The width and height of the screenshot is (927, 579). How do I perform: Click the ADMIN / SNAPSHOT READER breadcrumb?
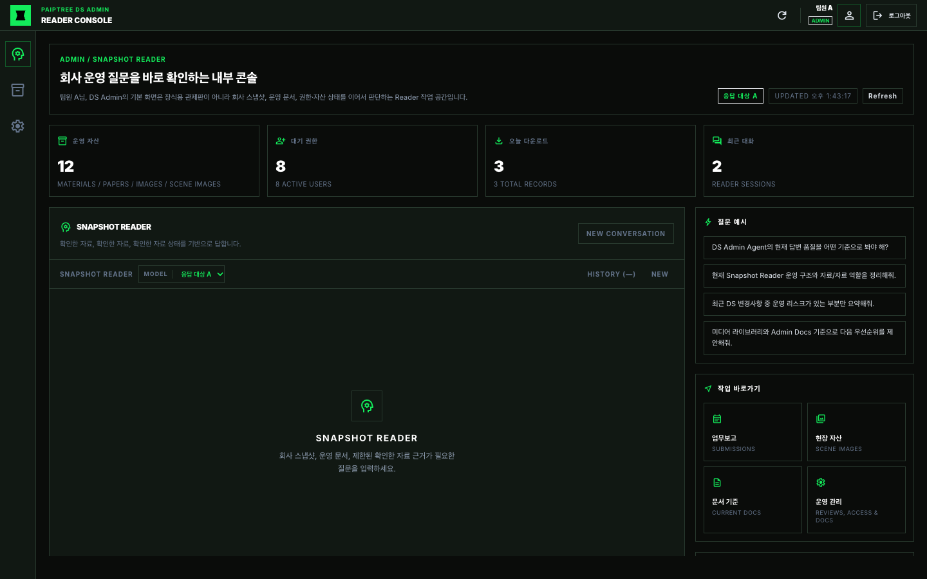click(x=113, y=59)
